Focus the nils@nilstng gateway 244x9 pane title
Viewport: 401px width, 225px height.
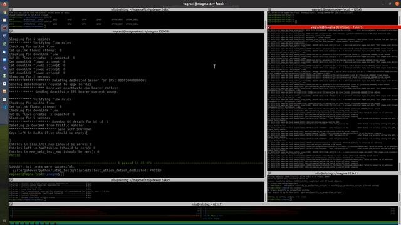[x=140, y=180]
